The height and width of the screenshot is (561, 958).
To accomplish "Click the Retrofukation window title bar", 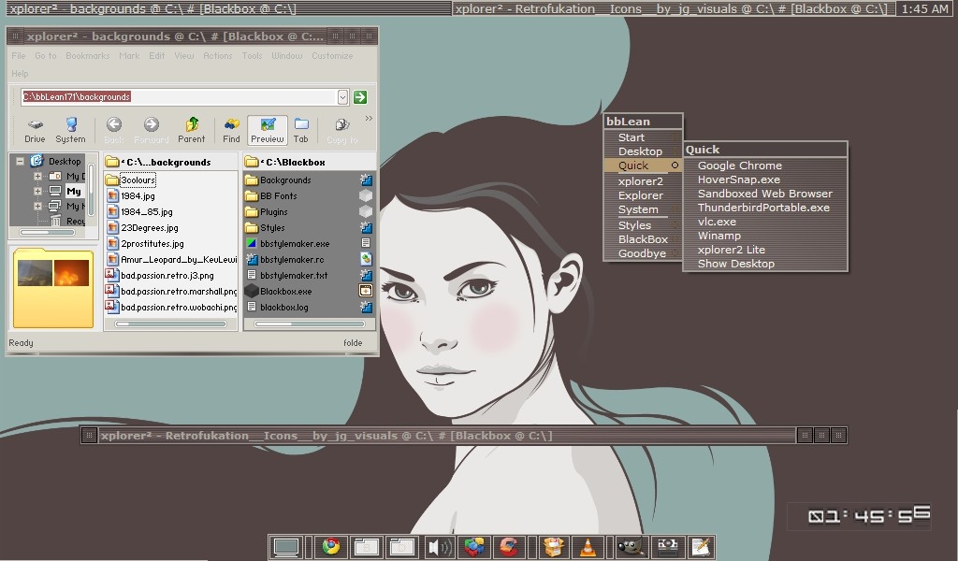I will 446,436.
